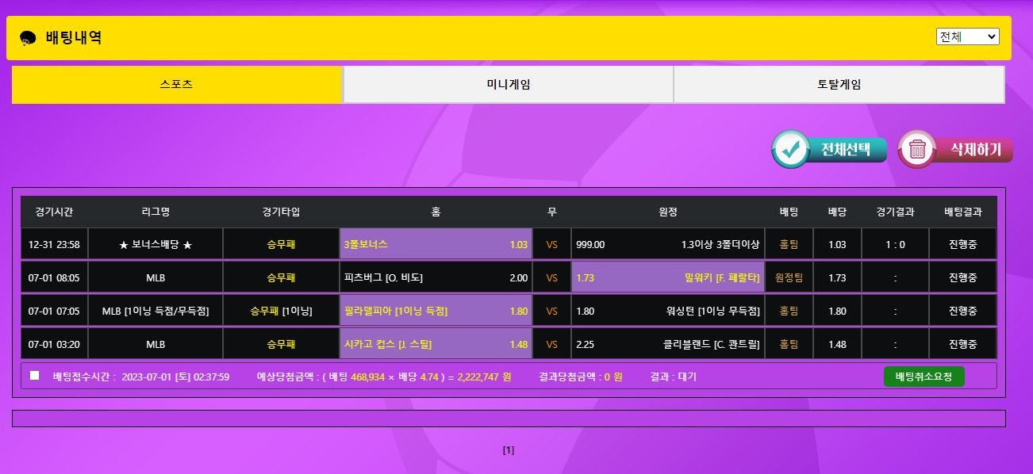1033x474 pixels.
Task: Click the highlighted 3폴보너스 home cell
Action: pos(436,244)
